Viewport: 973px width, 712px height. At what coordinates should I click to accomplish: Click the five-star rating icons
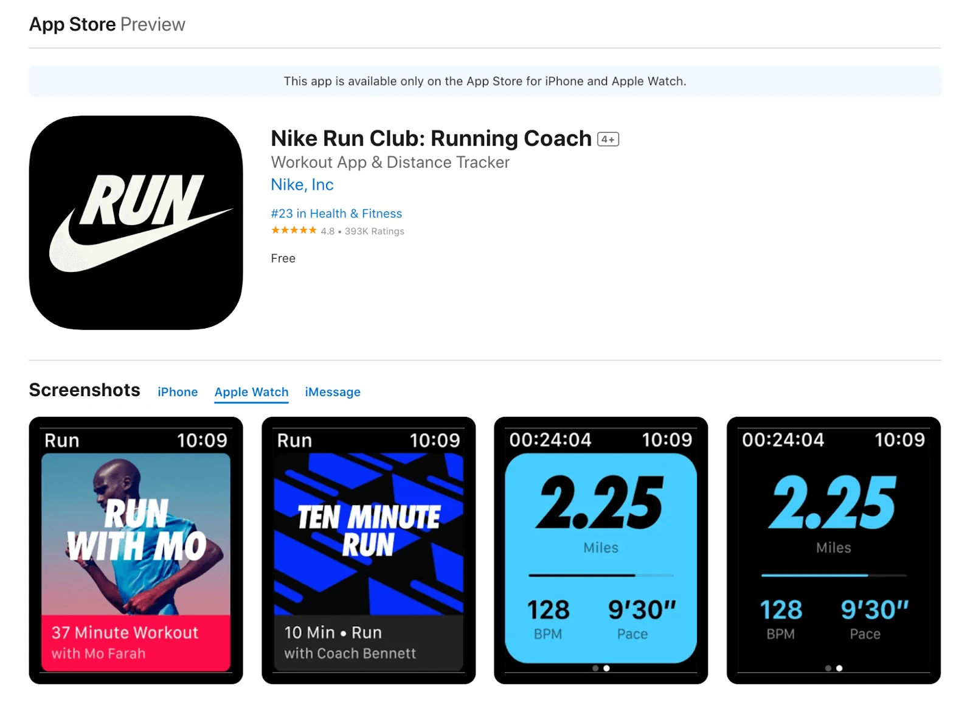coord(294,230)
